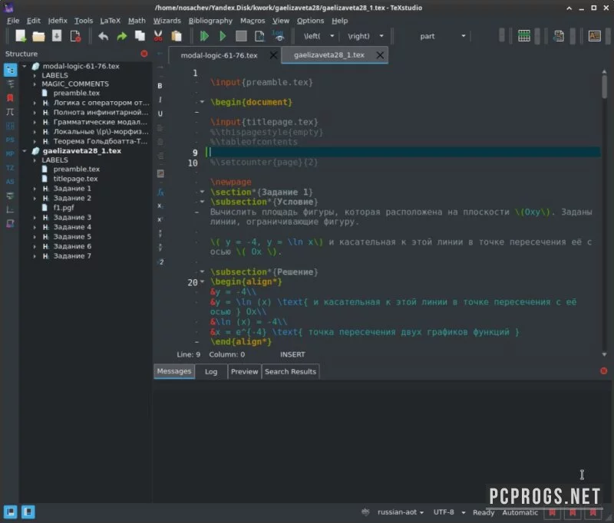This screenshot has height=523, width=614.
Task: Collapse the gaelizaveta28_1.tex tree node
Action: [x=25, y=150]
